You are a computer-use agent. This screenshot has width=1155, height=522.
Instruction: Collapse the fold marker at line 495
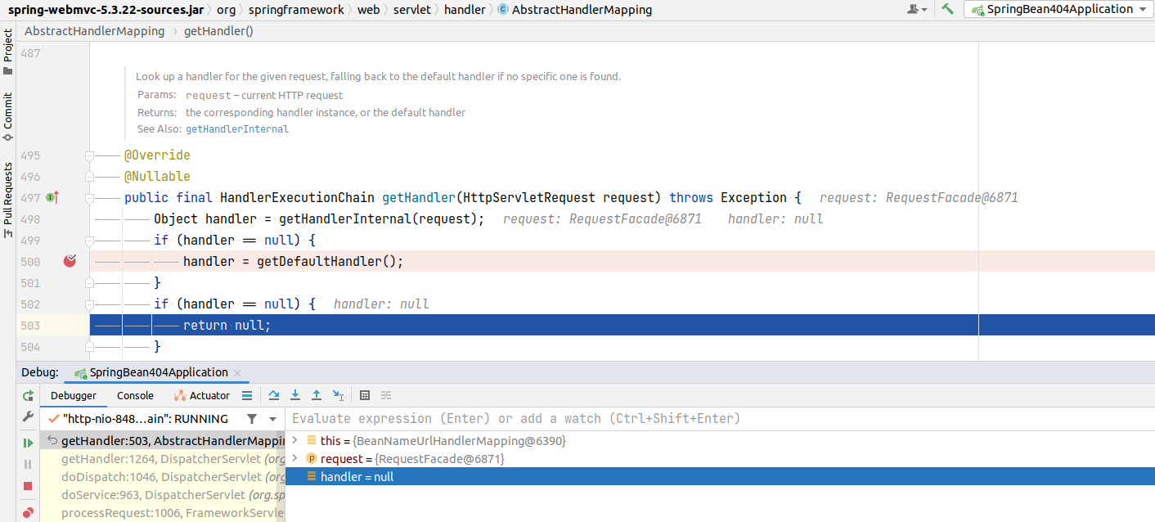89,155
